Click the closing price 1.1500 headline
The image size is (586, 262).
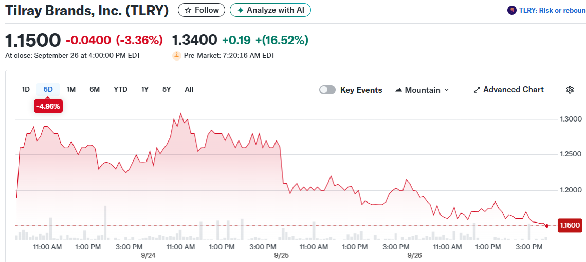33,40
